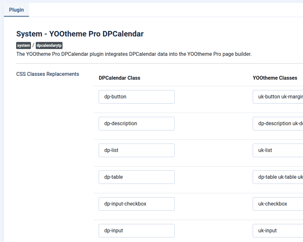Click the System - YOOtheme Pro DPCalendar heading
The image size is (303, 242).
coord(80,34)
